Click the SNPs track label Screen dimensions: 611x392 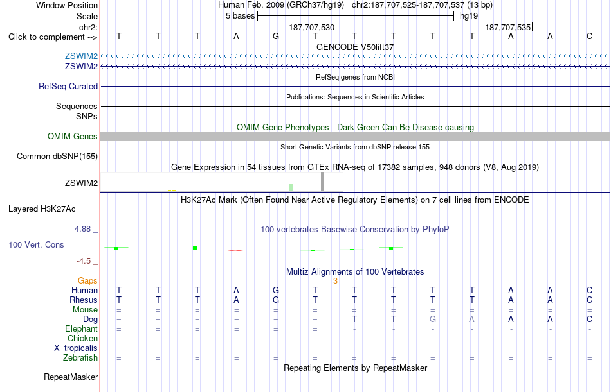click(87, 116)
